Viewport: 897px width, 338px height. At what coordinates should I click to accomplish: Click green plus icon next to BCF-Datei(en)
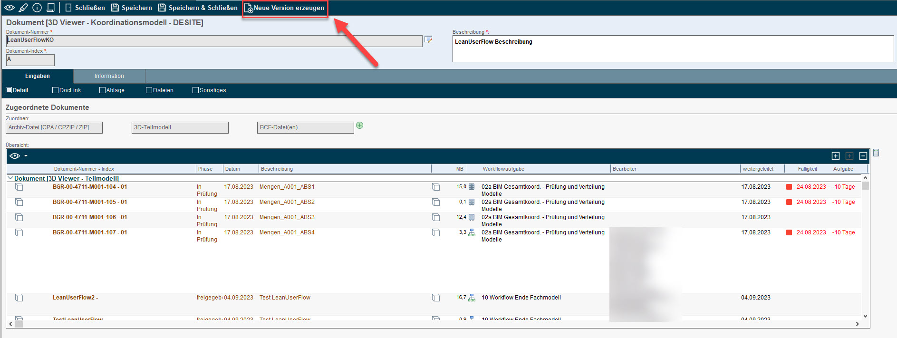(x=360, y=126)
